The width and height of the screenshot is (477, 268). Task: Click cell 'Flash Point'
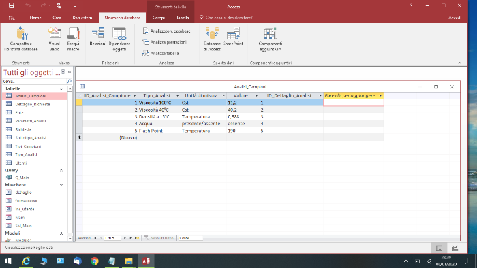[159, 131]
